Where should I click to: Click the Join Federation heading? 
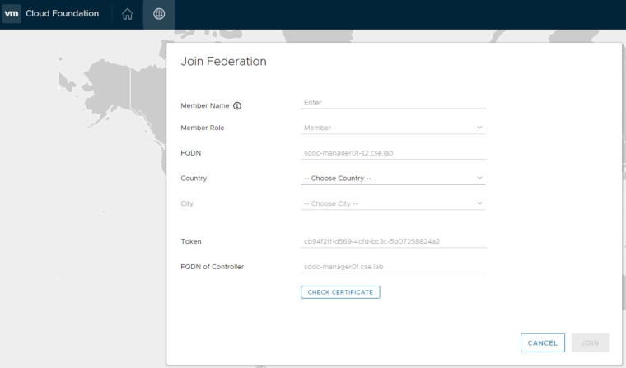click(x=223, y=62)
